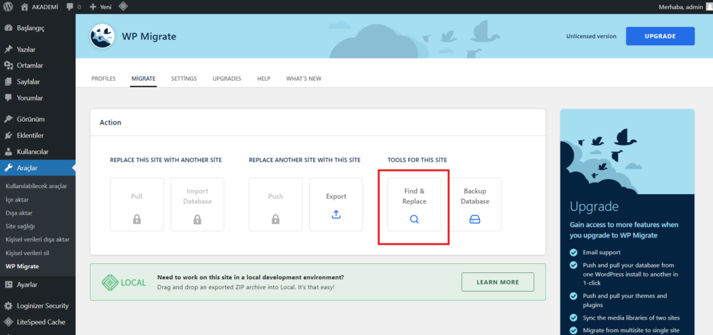
Task: Click the LOCAL logo in the banner
Action: point(124,282)
